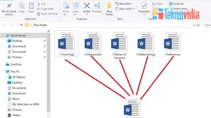
Task: Click the Paste icon in Clipboard group
Action: pyautogui.click(x=31, y=6)
